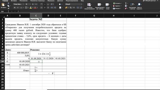Click Условное форматирование button
The image size is (160, 90).
pyautogui.click(x=89, y=6)
